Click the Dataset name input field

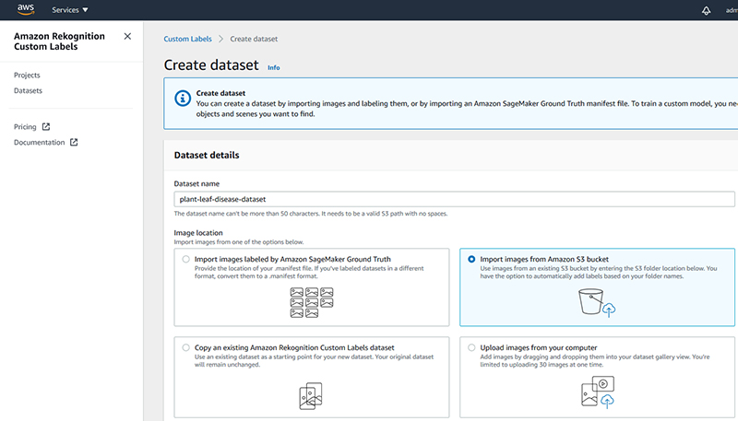click(454, 199)
